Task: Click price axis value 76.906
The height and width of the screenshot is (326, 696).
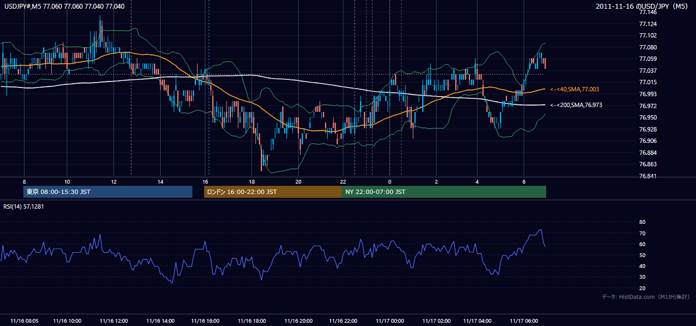Action: (x=648, y=141)
